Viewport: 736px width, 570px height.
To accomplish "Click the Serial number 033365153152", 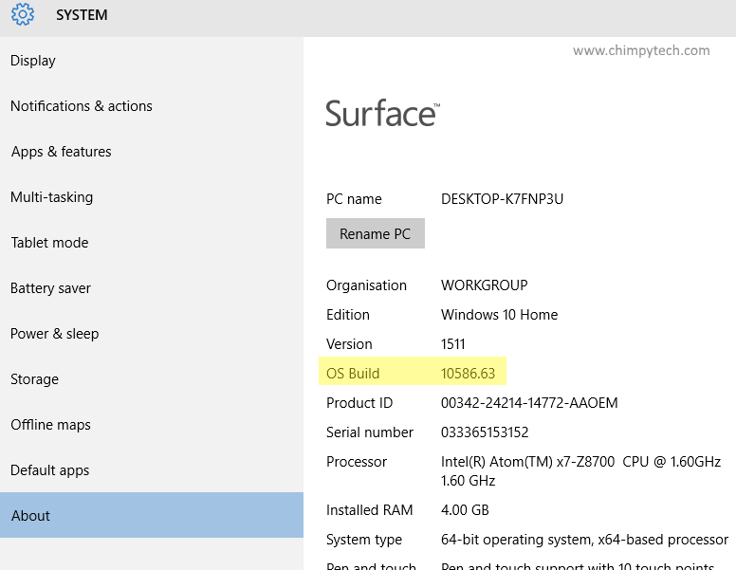I will pos(485,432).
